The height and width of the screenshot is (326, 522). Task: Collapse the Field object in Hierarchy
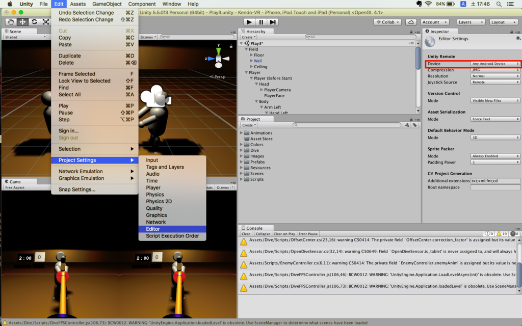246,49
